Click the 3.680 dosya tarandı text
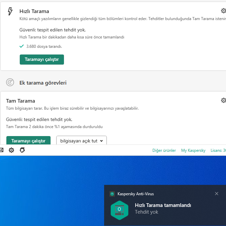226x226 pixels. (44, 46)
